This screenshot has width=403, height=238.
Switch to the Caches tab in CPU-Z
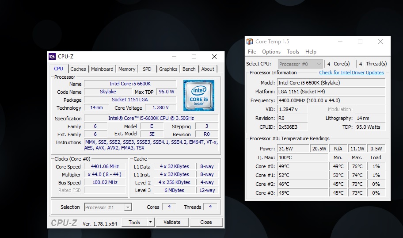coord(78,69)
